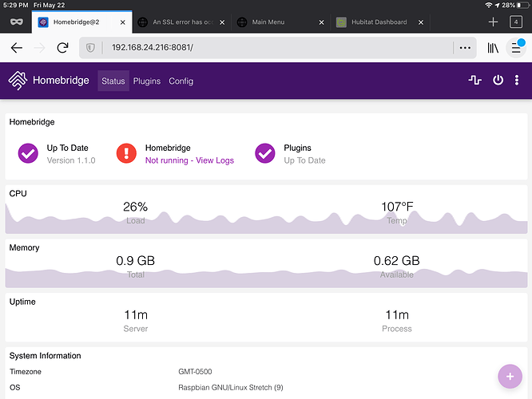Add a new browser tab
Viewport: 532px width, 399px height.
coord(493,22)
